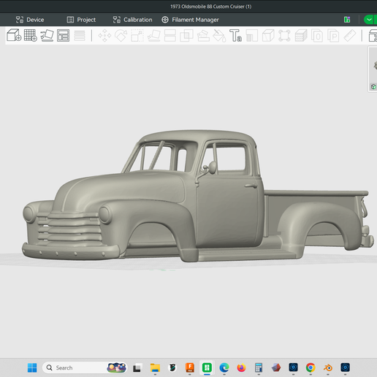Click the taskbar Search box

(x=85, y=368)
